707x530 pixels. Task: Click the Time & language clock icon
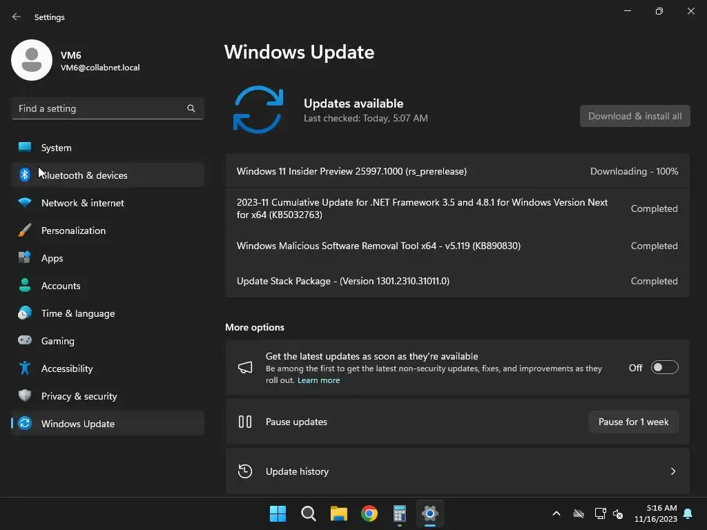tap(25, 313)
